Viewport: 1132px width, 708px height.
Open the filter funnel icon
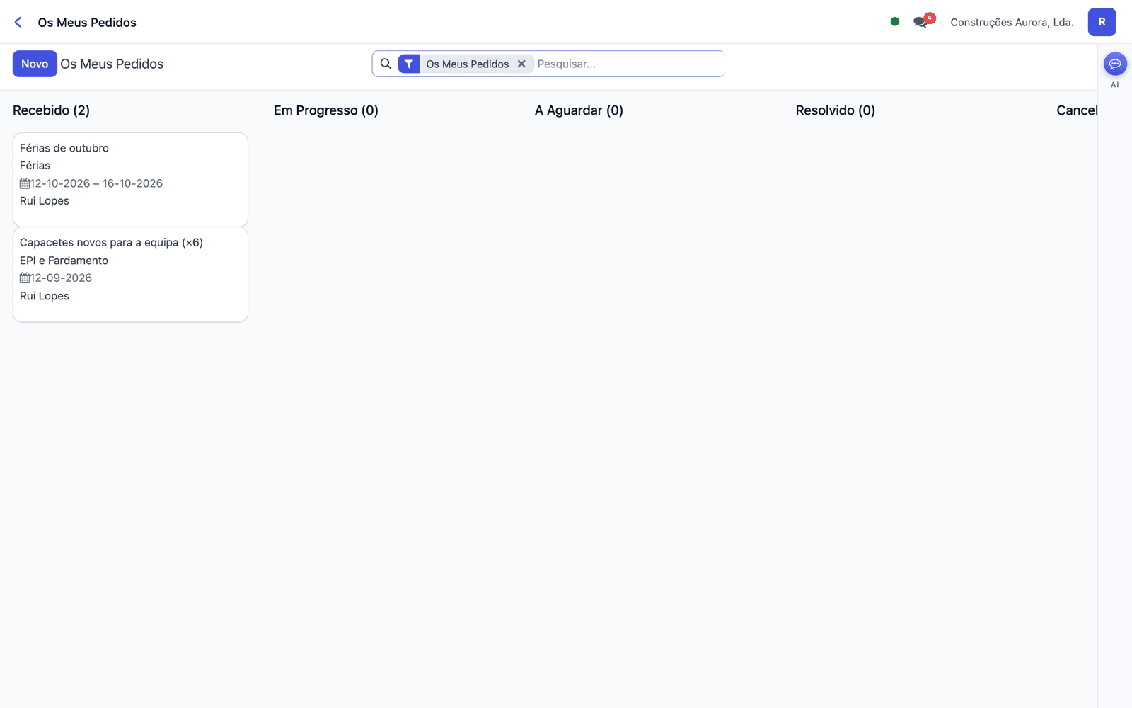point(409,64)
